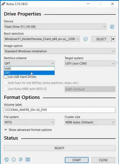Show the log window icon

pos(28,160)
